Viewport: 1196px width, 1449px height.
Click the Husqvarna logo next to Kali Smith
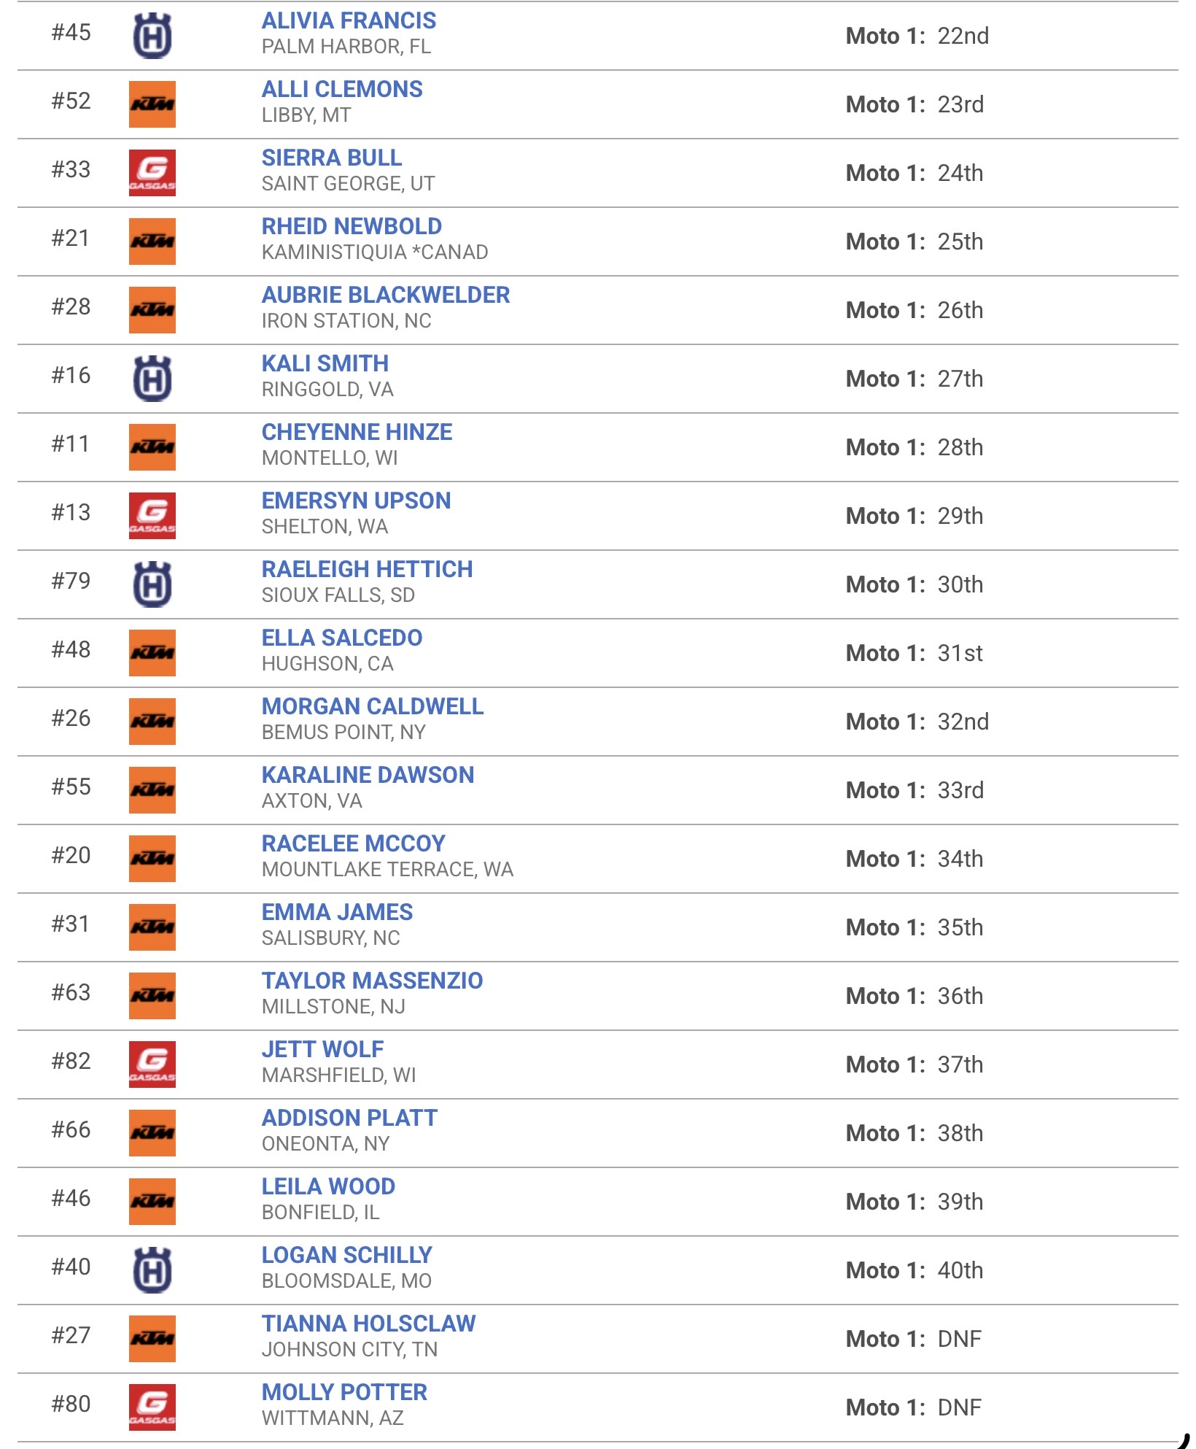tap(152, 379)
